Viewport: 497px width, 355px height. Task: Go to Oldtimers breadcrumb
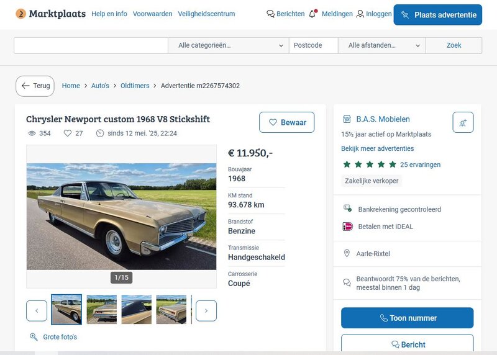[135, 86]
